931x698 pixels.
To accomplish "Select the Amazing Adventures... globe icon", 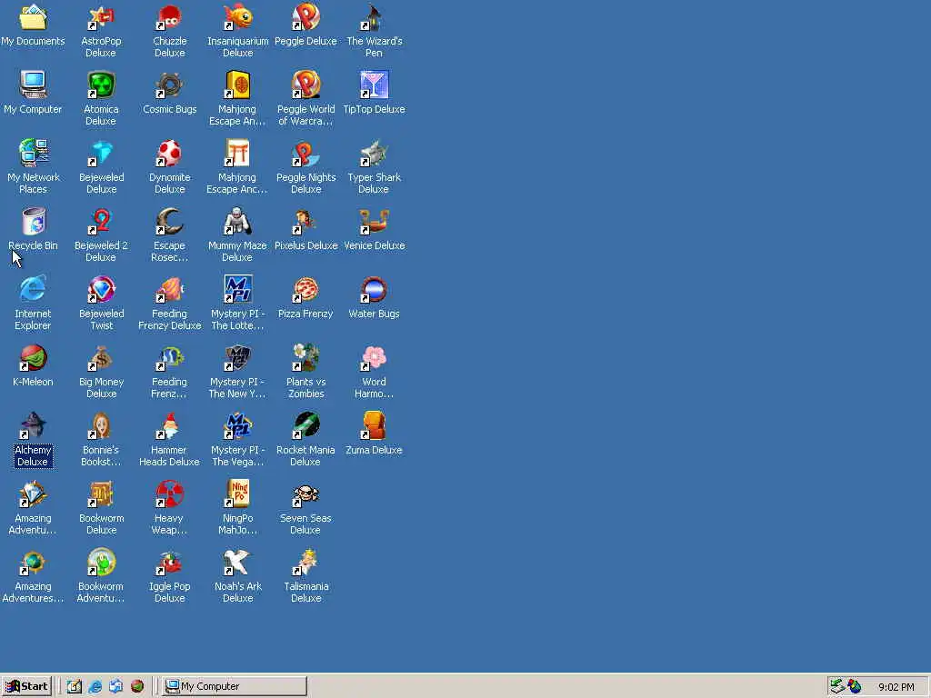I will pyautogui.click(x=34, y=563).
